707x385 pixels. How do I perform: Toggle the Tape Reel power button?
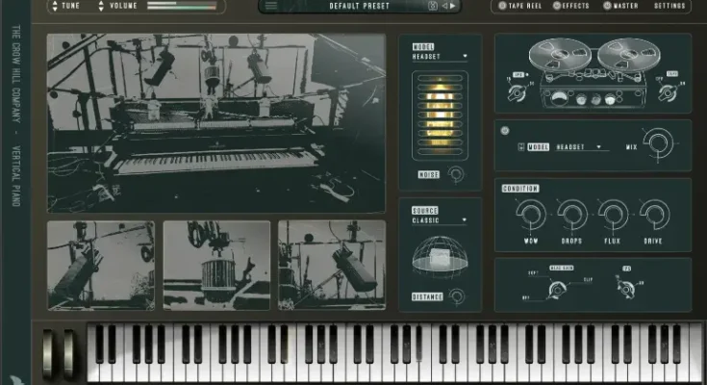500,6
